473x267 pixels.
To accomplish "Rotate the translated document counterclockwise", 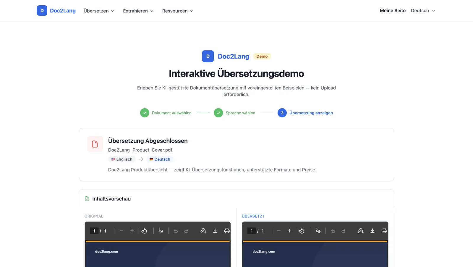I will coord(302,231).
